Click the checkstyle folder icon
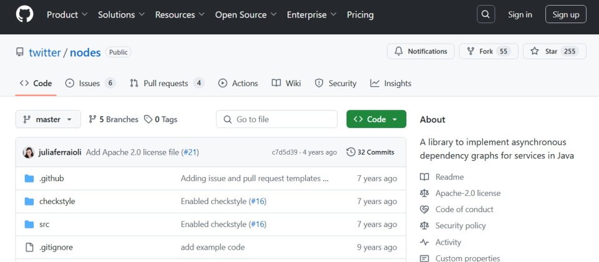This screenshot has height=262, width=599. point(29,201)
